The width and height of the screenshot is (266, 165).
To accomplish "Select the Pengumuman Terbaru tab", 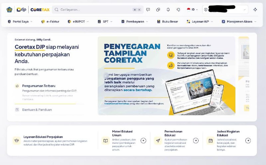I will pyautogui.click(x=49, y=92).
